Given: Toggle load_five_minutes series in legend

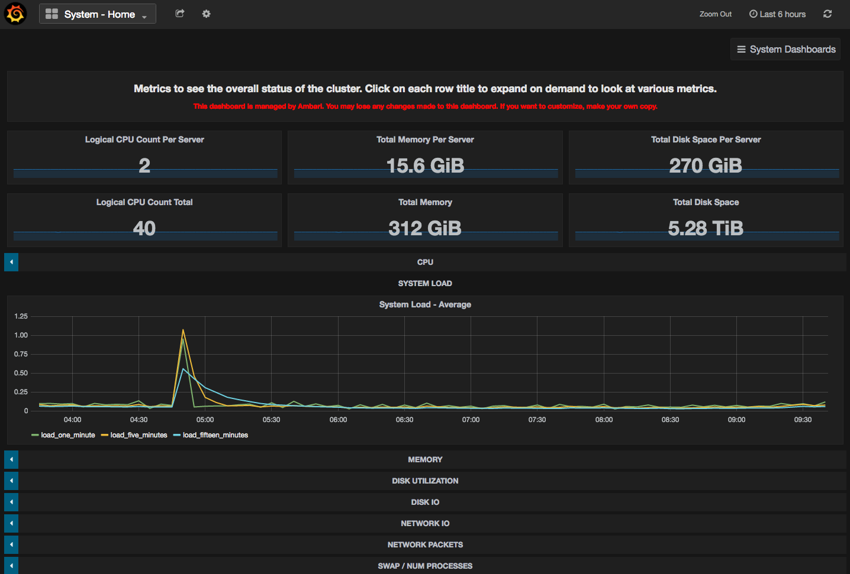Looking at the screenshot, I should 139,435.
